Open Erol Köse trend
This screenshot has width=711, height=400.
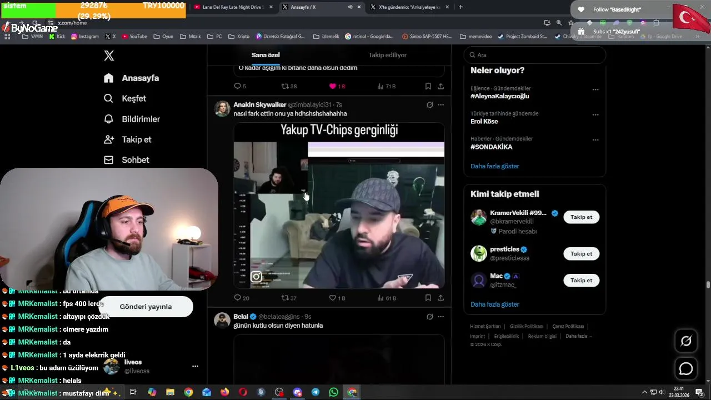pos(484,121)
